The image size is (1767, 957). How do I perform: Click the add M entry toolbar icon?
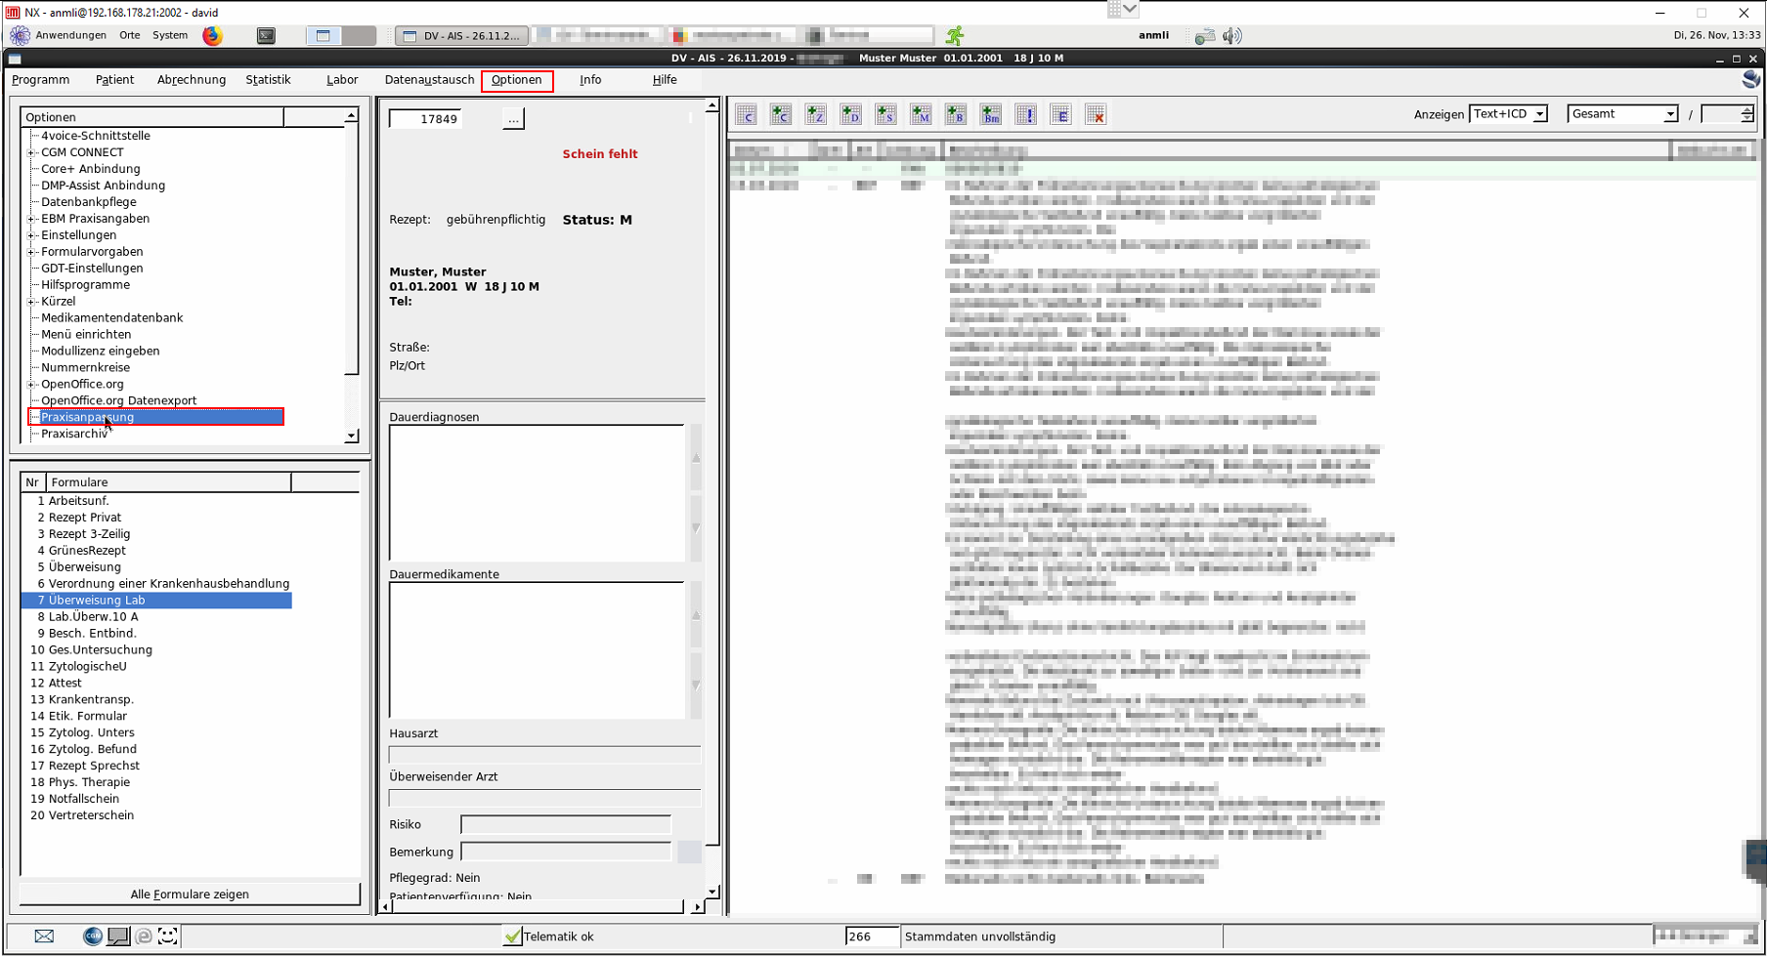pos(921,115)
